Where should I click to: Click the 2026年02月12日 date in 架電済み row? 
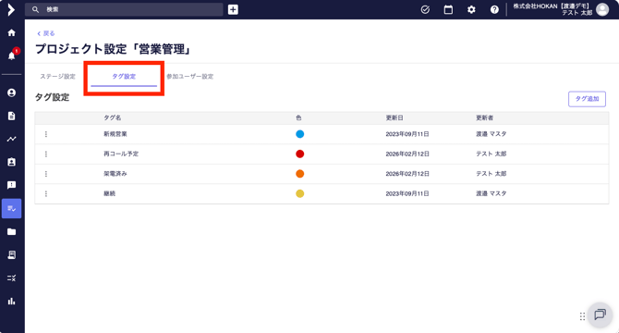click(407, 173)
